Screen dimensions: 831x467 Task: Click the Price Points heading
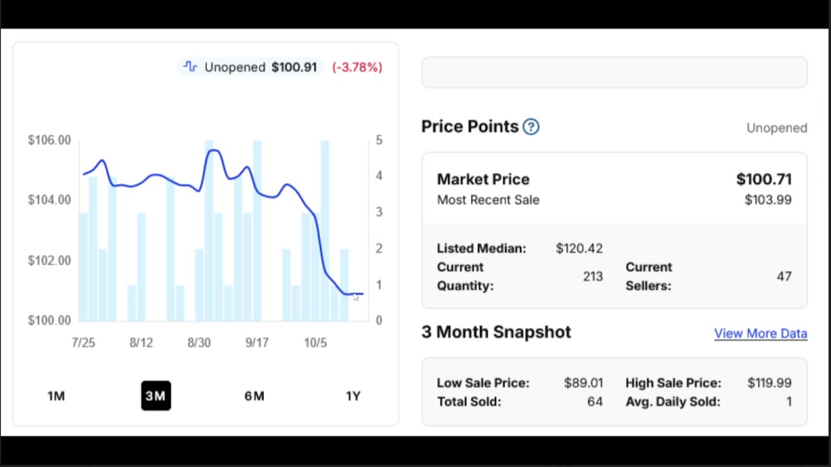[x=470, y=126]
